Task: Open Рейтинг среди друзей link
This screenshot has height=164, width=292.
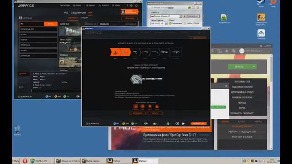Action: [242, 132]
